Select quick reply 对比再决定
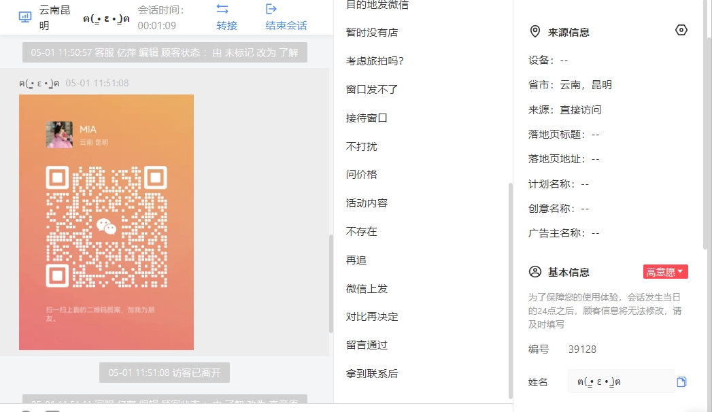The height and width of the screenshot is (412, 712). point(372,317)
